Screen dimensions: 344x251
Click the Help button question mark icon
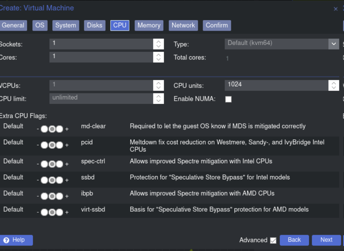point(6,240)
